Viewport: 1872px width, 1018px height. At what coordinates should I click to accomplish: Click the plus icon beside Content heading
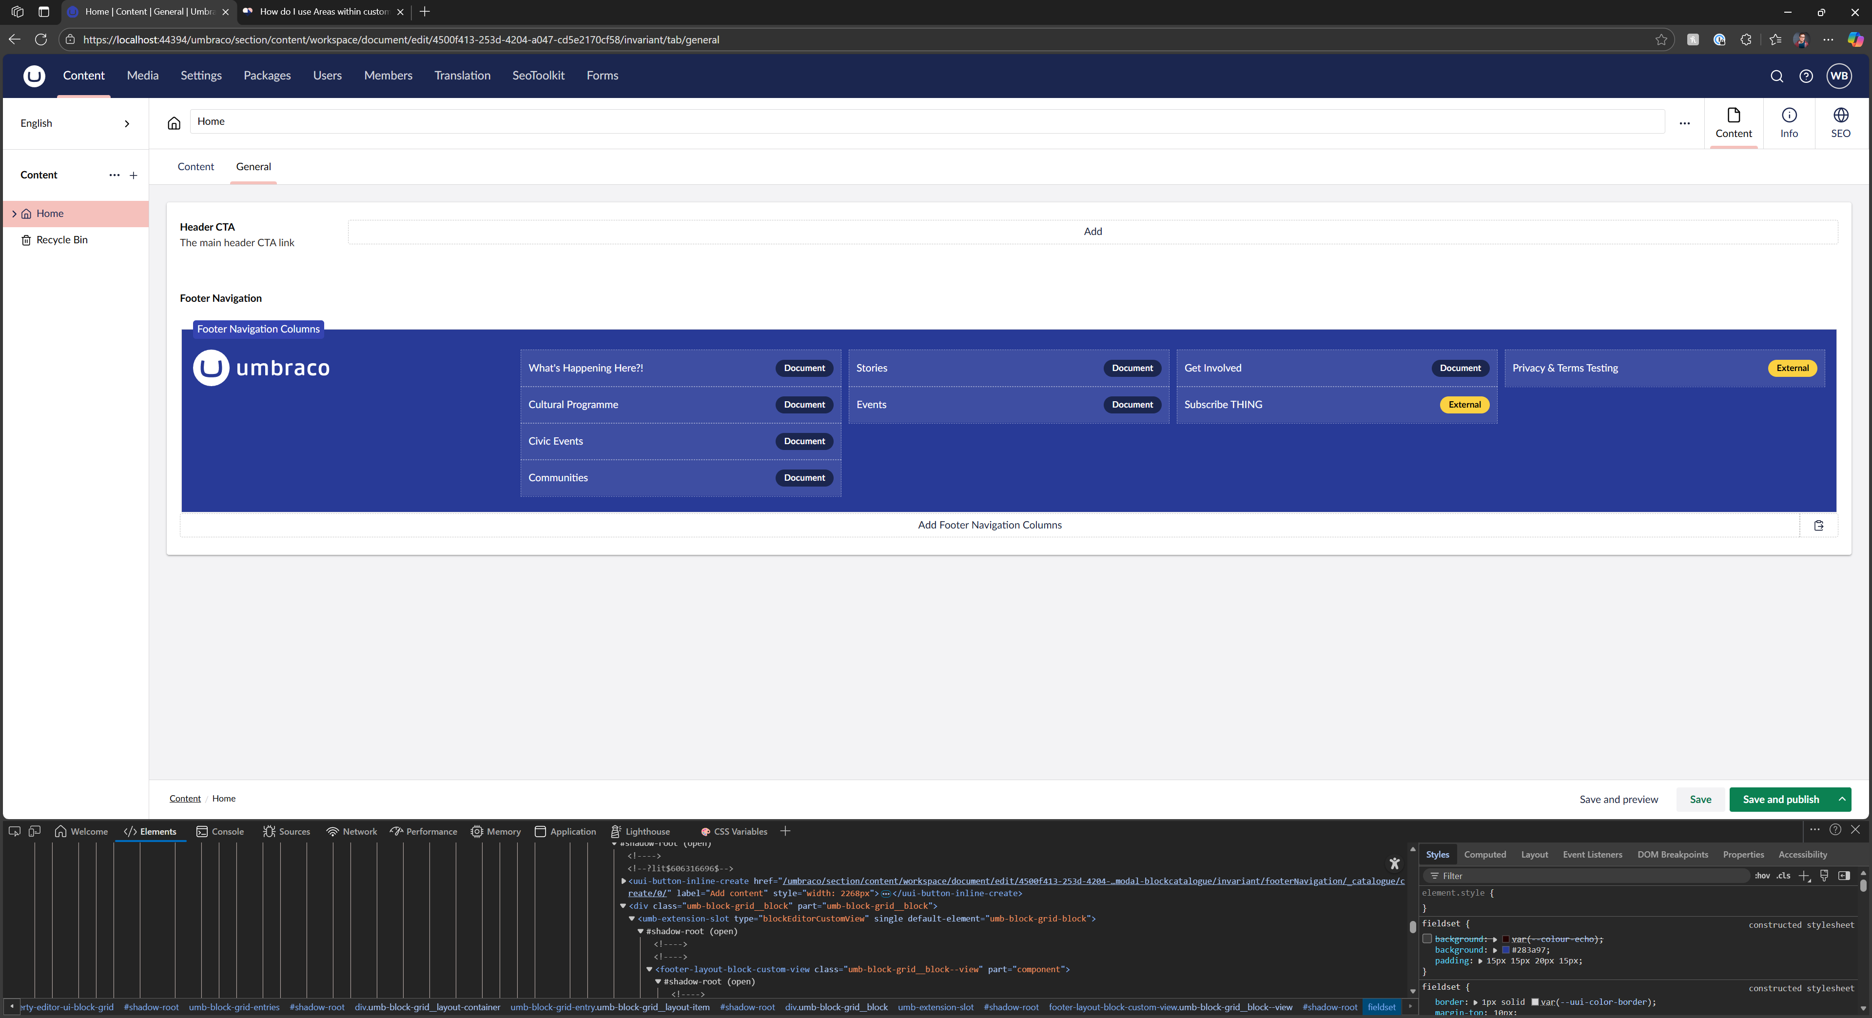[134, 175]
